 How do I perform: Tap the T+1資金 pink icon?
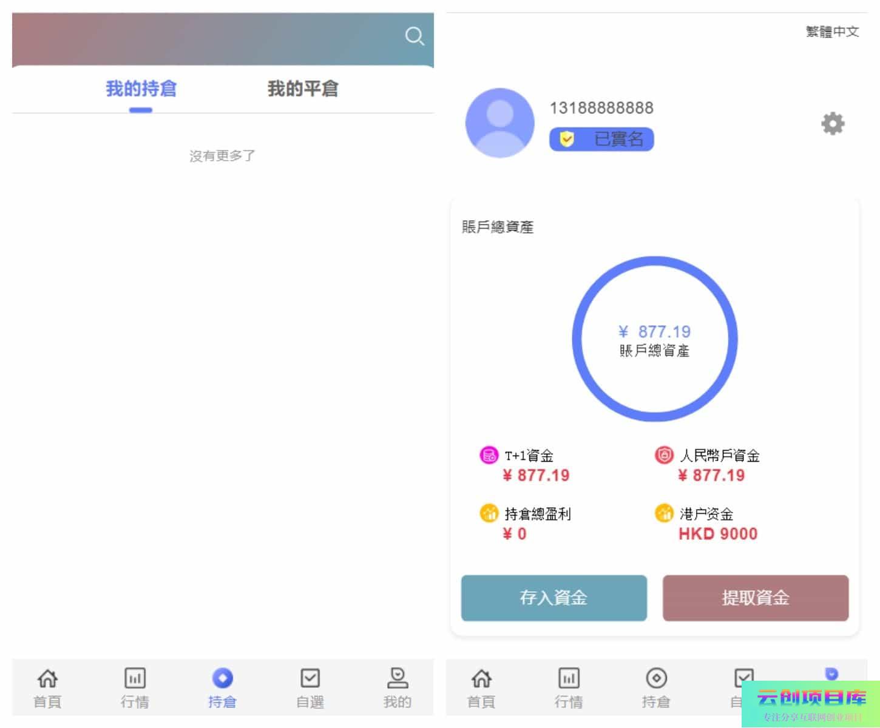[x=489, y=455]
